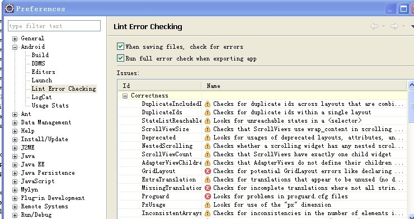Uncheck 'Run full error check when exporting app'
The width and height of the screenshot is (414, 219).
click(x=120, y=58)
